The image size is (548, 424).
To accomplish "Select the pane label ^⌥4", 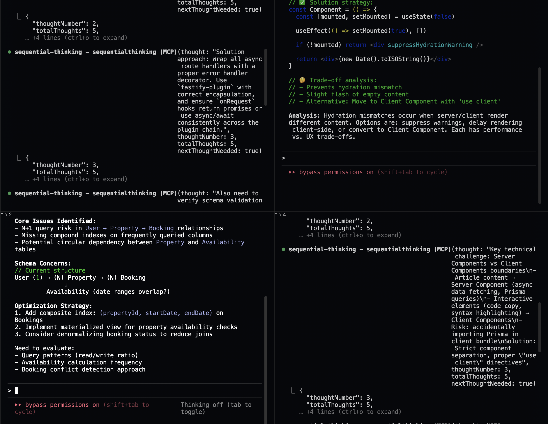I will pos(280,215).
